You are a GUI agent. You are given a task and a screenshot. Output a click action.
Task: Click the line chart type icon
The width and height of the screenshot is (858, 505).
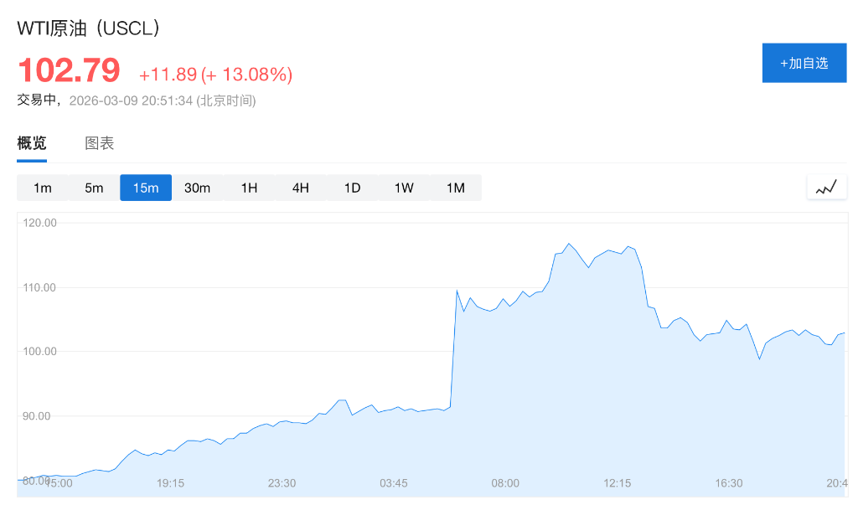click(x=826, y=188)
